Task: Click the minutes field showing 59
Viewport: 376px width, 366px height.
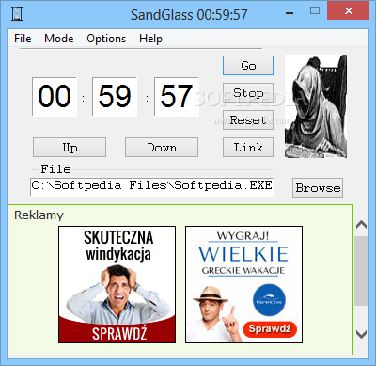Action: [x=115, y=97]
